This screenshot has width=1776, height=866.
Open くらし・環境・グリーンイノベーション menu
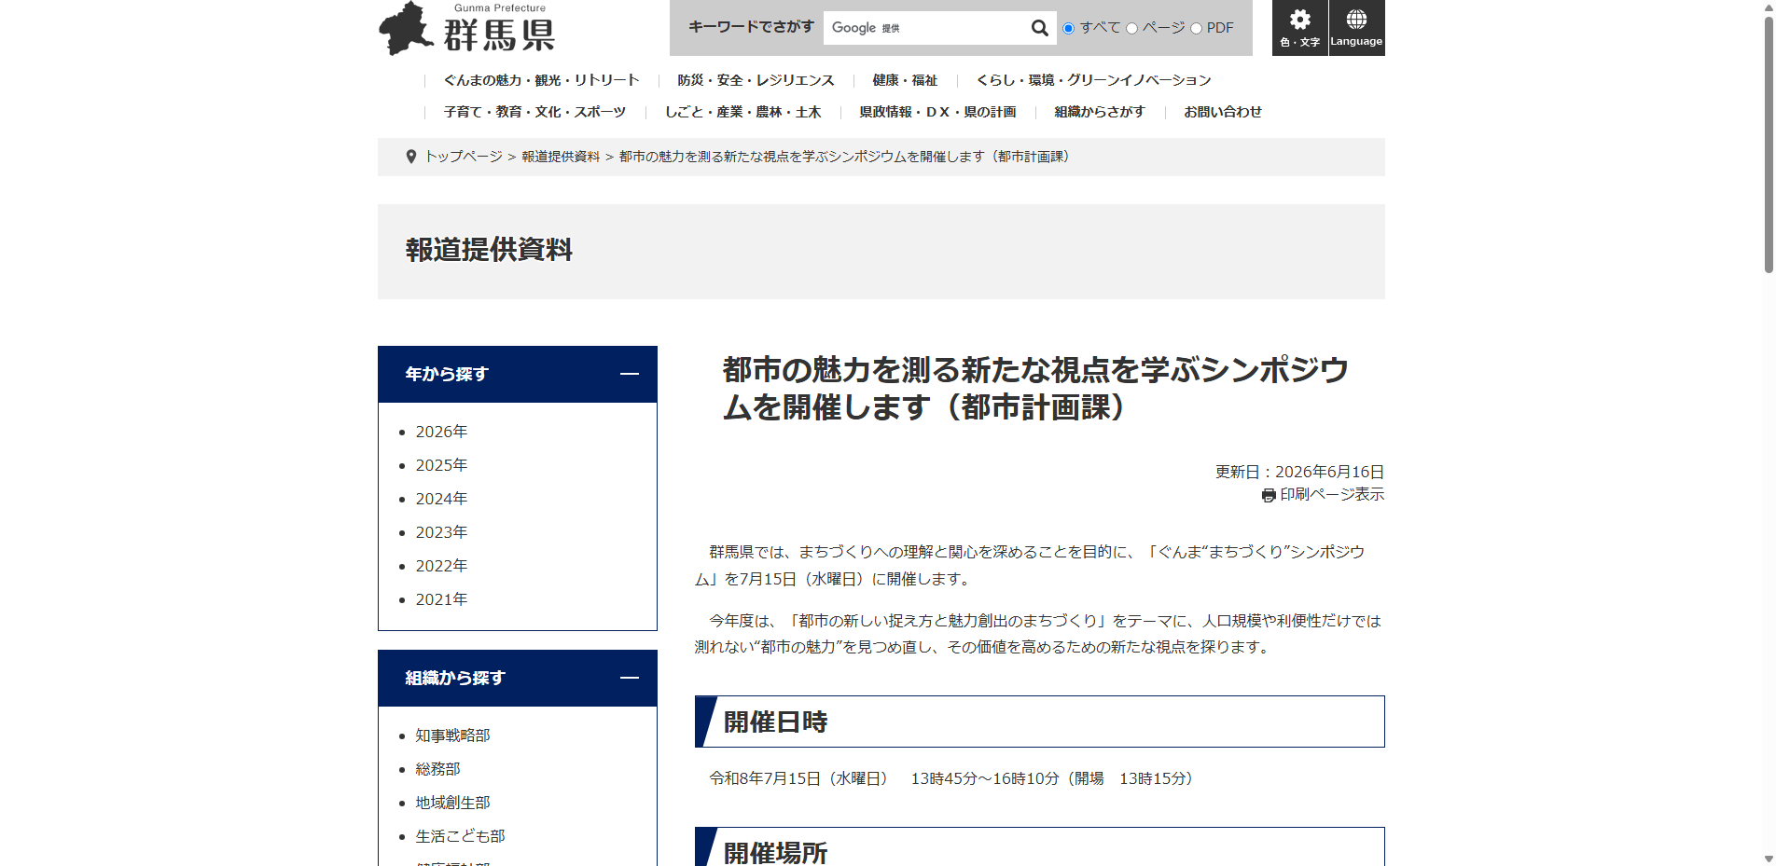1093,80
